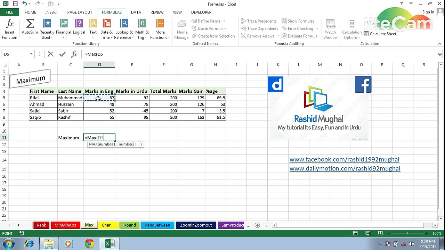Click Trace Precedents
Screen dimensions: 445x250
pos(259,21)
